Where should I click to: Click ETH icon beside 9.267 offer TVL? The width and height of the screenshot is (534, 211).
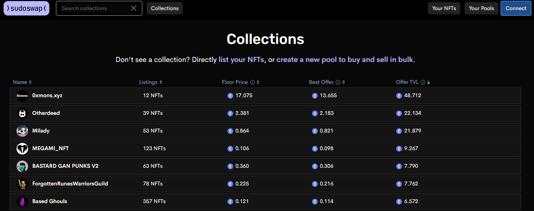coord(399,149)
